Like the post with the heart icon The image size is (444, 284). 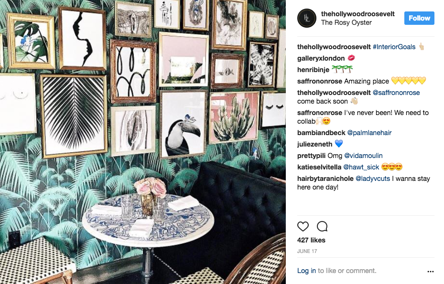(303, 226)
